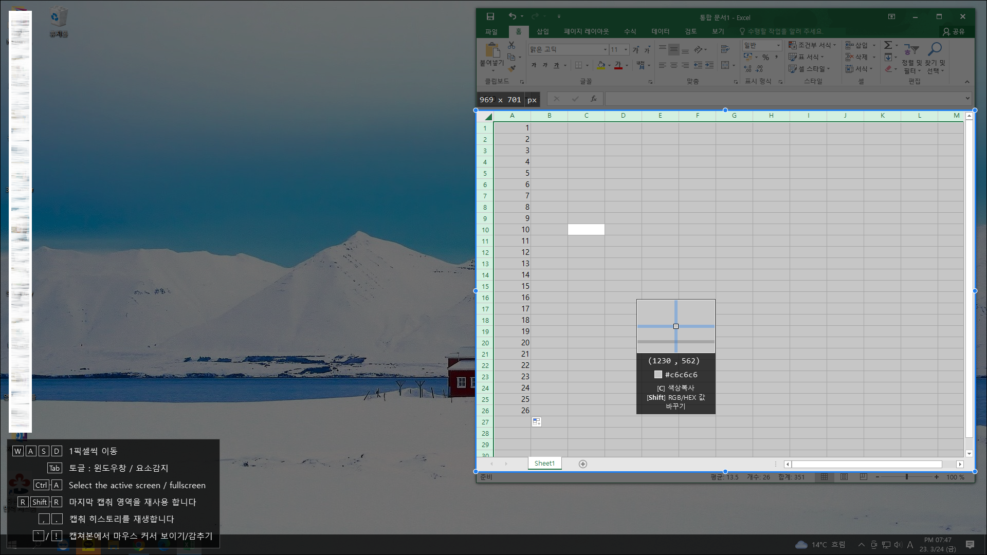Toggle bold formatting button

[x=534, y=65]
